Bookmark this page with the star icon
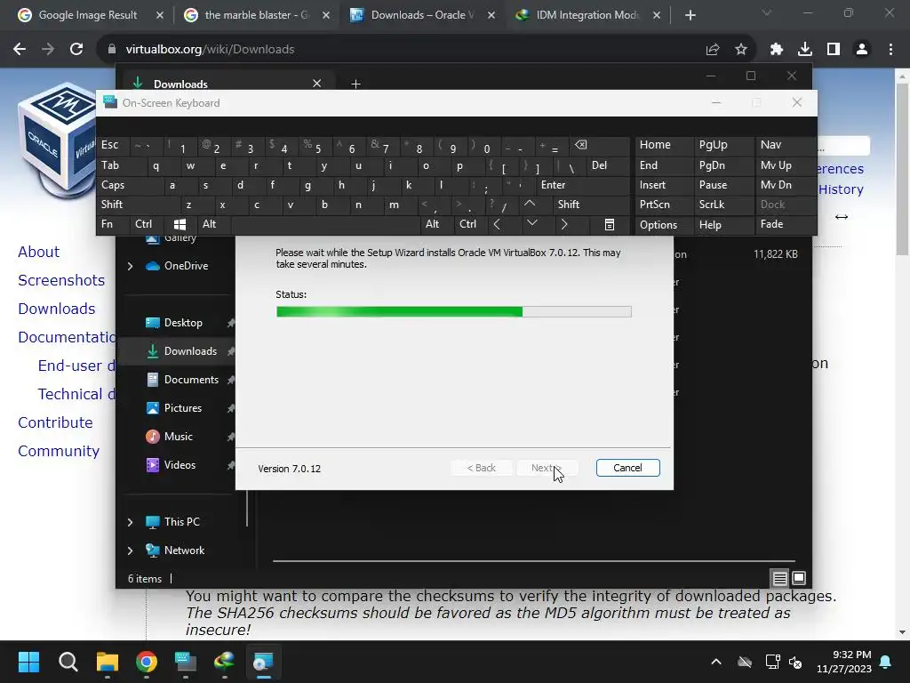Screen dimensions: 910x683 pos(741,50)
